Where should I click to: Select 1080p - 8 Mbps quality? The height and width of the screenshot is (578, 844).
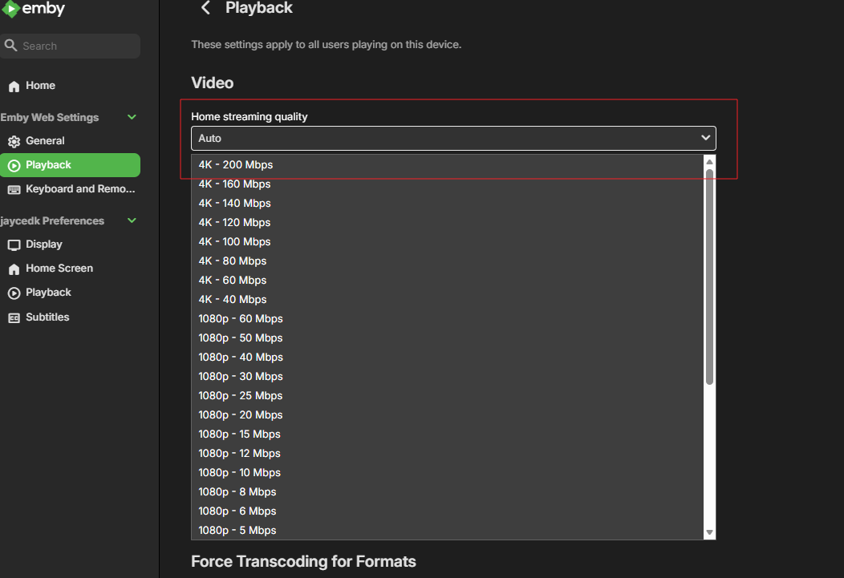click(x=448, y=492)
